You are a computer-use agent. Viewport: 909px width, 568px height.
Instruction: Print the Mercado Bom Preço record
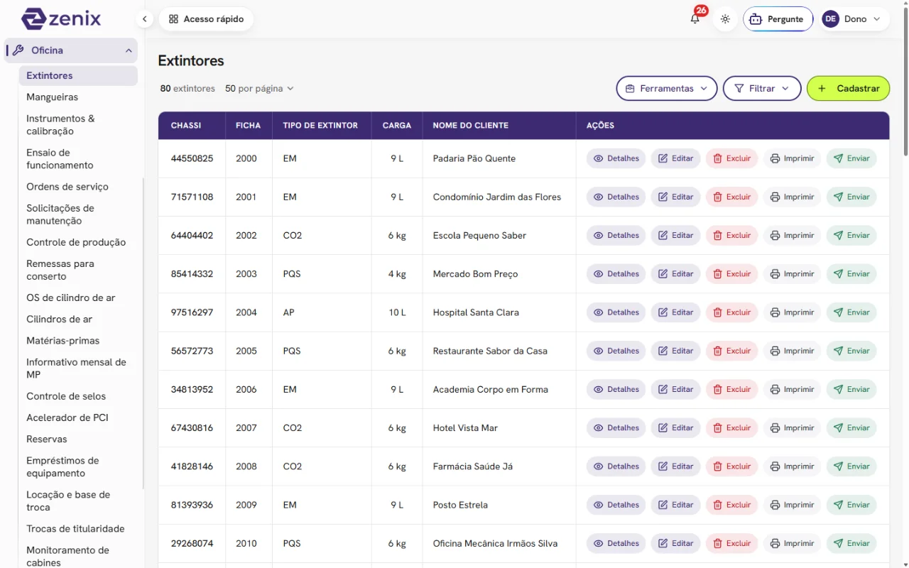[792, 274]
